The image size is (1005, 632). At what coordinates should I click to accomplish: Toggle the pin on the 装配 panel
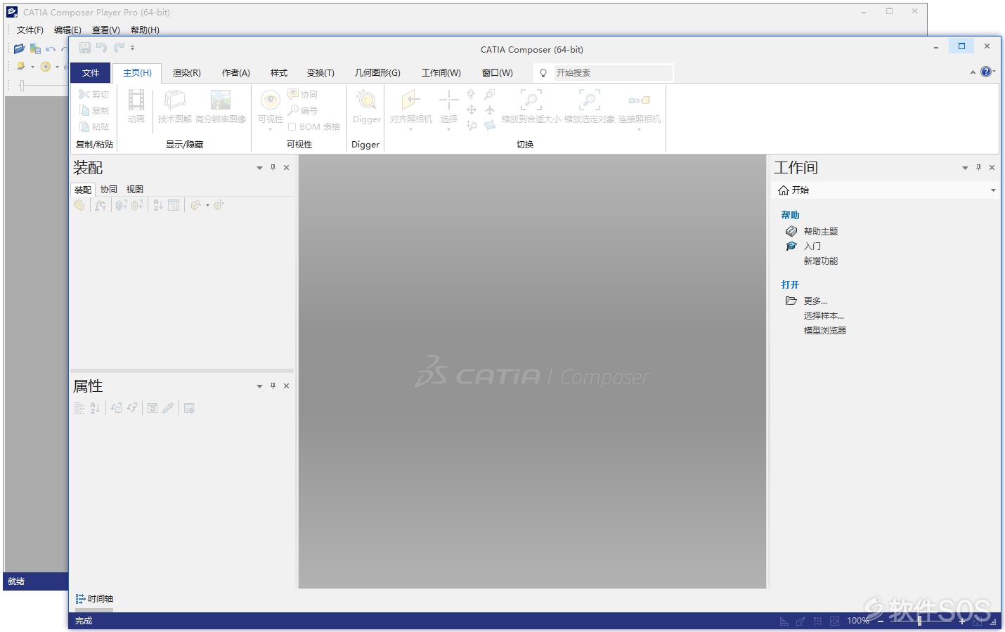pyautogui.click(x=273, y=167)
